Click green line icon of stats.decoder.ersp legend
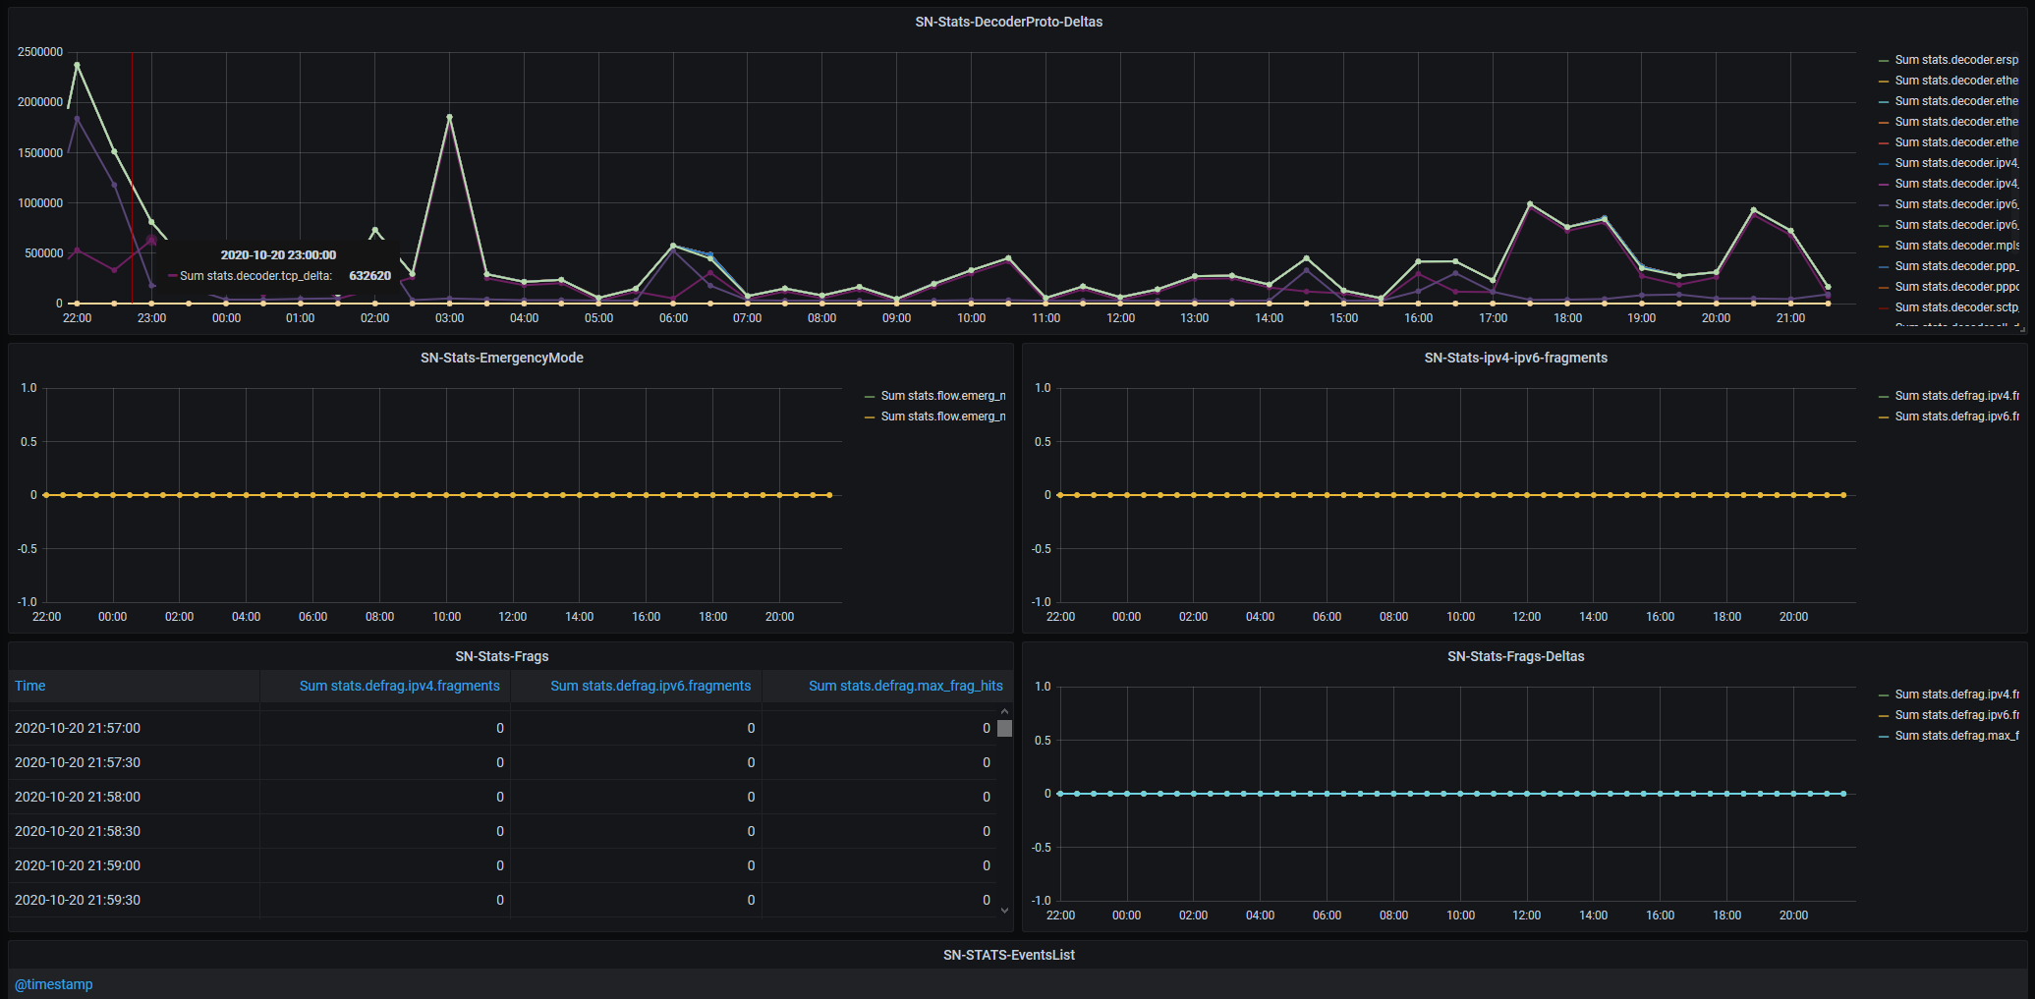The height and width of the screenshot is (999, 2035). (x=1884, y=61)
